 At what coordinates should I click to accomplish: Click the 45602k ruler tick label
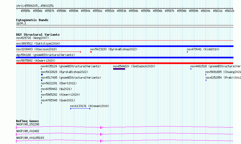pyautogui.click(x=230, y=11)
